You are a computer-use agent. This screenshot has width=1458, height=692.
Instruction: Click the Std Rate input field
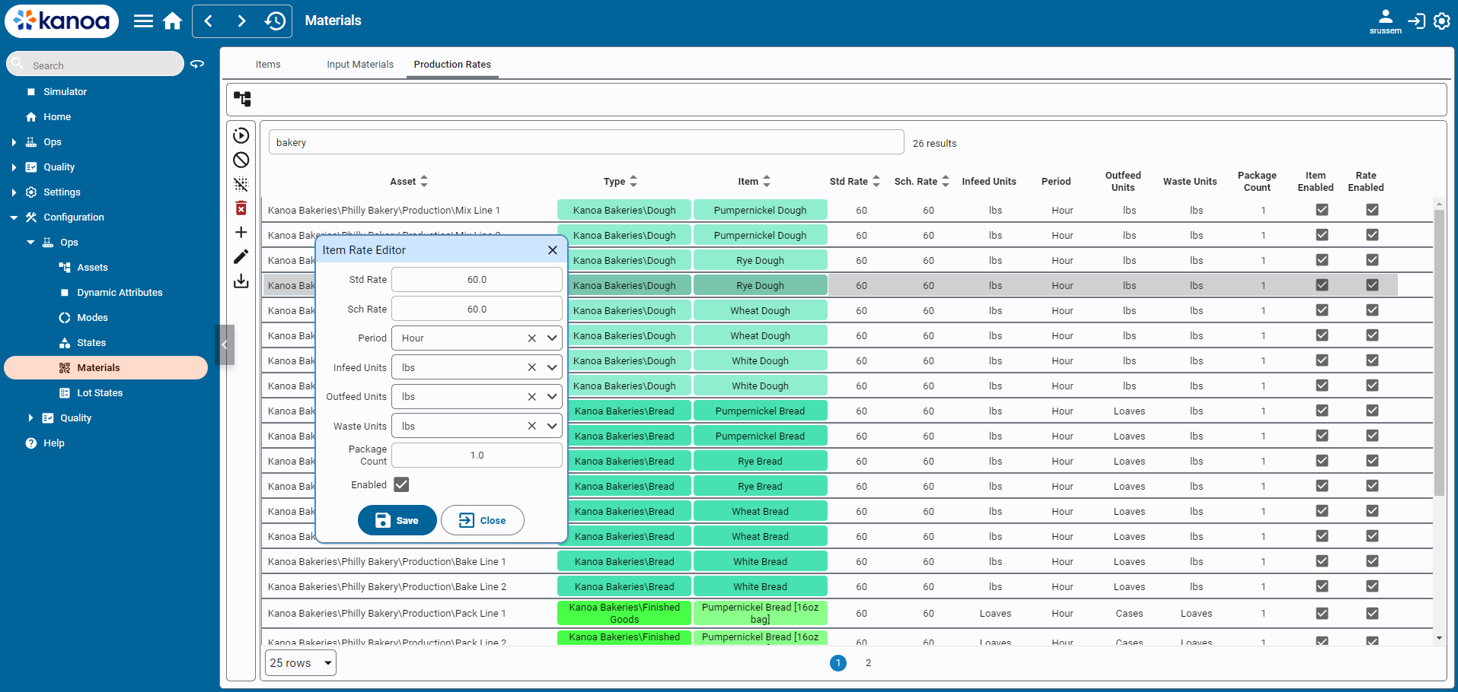pos(477,280)
